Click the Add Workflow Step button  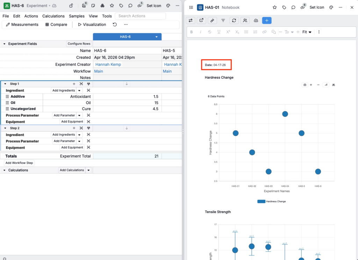(x=19, y=163)
